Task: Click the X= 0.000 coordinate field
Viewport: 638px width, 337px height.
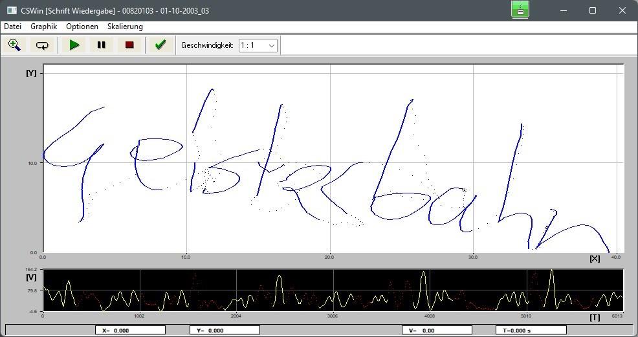Action: point(130,330)
